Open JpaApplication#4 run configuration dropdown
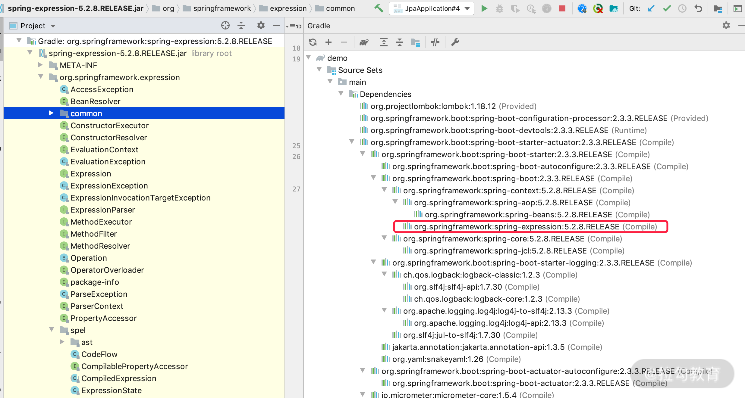The image size is (745, 398). tap(432, 8)
